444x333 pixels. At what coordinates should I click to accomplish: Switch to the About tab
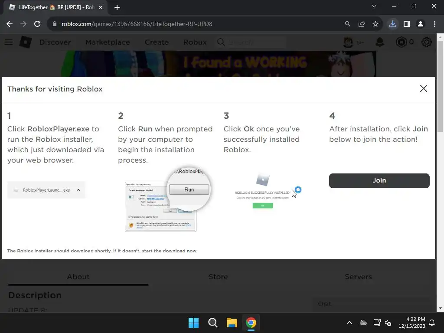78,277
